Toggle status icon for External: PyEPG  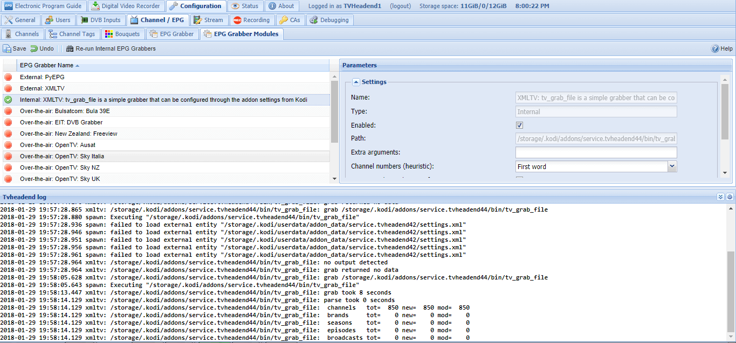8,77
